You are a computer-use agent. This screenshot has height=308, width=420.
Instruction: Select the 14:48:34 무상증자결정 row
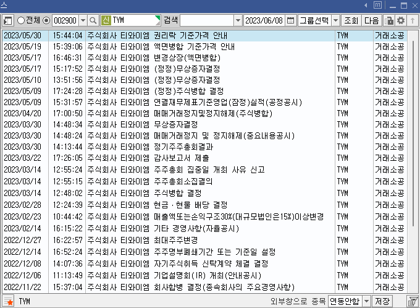204,124
